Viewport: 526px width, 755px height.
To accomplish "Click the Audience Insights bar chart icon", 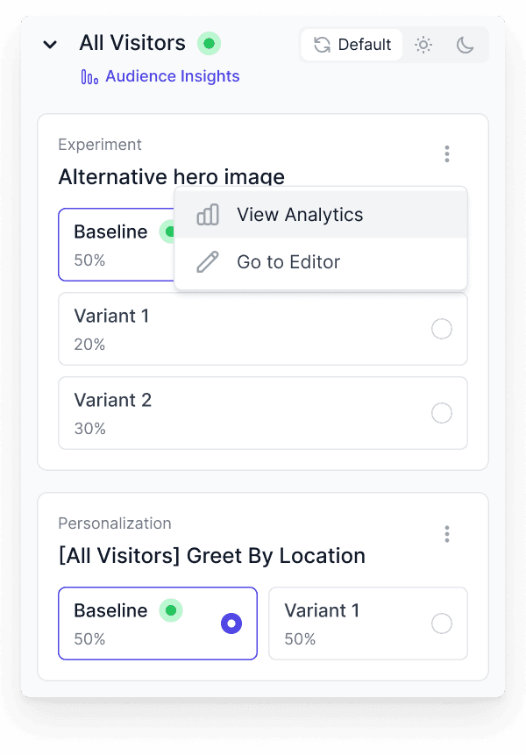I will point(89,77).
